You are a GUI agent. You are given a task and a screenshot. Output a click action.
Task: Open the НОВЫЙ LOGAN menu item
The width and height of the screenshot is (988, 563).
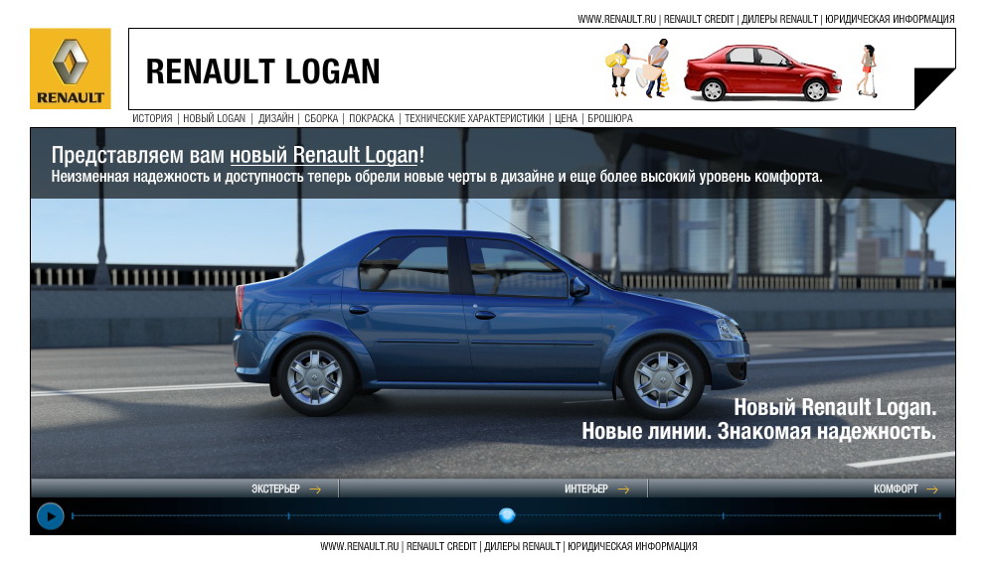(x=215, y=118)
